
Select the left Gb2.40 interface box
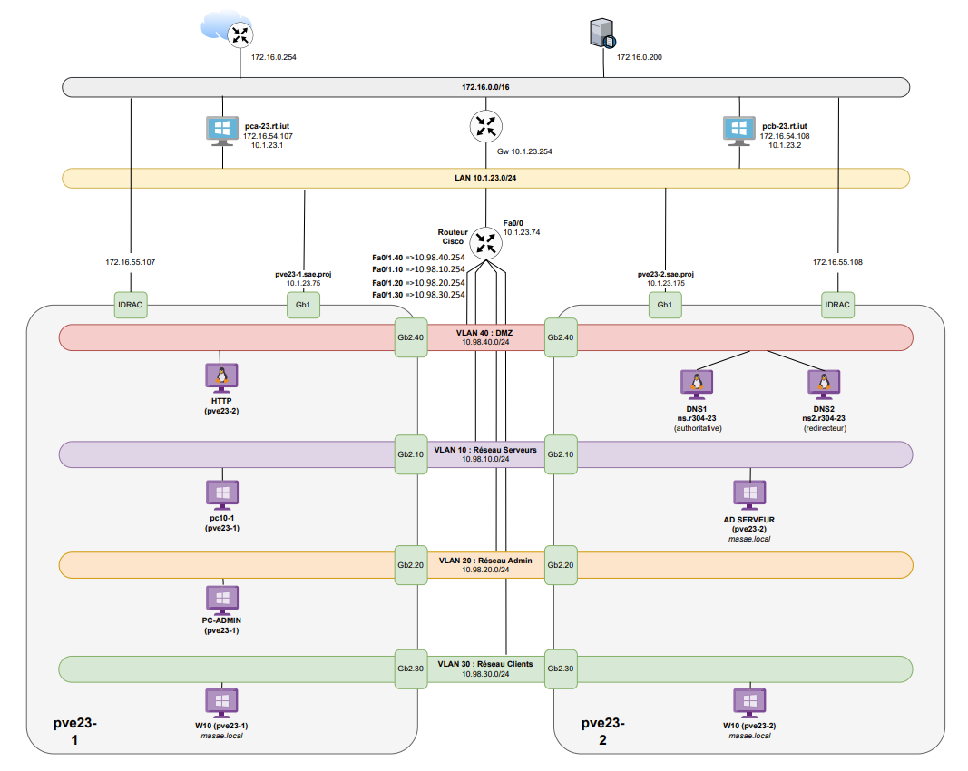[410, 337]
